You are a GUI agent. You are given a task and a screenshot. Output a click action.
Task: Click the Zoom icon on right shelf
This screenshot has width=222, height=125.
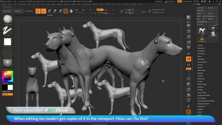click(188, 31)
